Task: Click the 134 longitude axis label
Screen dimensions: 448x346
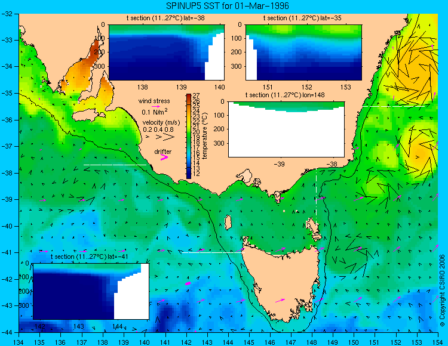Action: (x=19, y=342)
